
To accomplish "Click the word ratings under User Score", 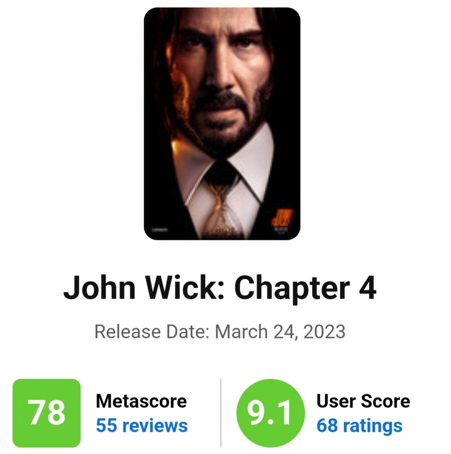I will (372, 426).
